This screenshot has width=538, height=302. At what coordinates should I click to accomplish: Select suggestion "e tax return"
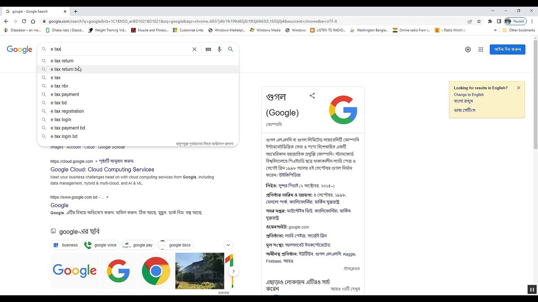(x=138, y=61)
